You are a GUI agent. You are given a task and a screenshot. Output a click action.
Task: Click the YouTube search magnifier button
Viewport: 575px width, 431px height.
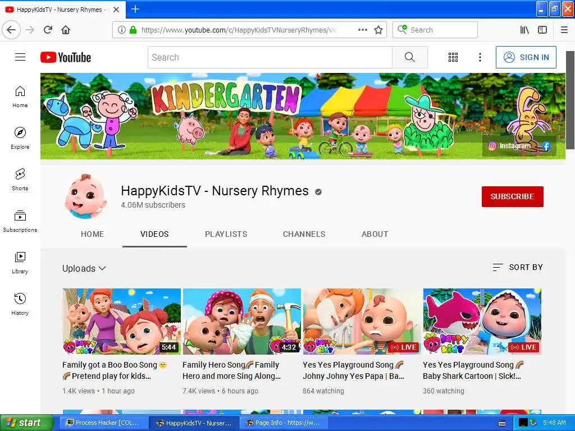coord(409,57)
